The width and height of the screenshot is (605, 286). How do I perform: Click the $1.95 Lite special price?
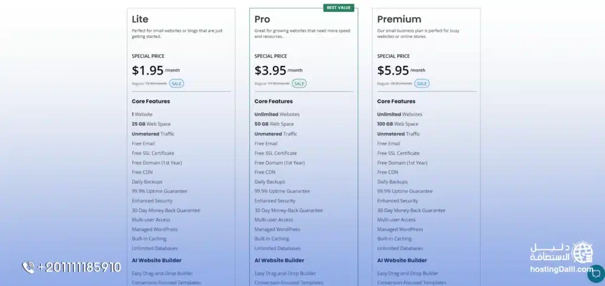click(148, 70)
